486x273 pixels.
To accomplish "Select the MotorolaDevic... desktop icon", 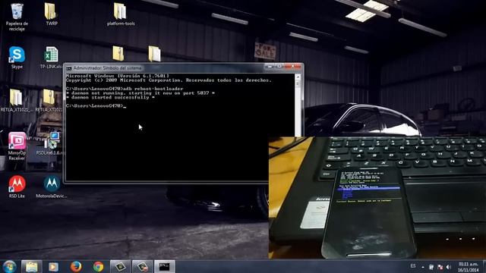I will (51, 187).
